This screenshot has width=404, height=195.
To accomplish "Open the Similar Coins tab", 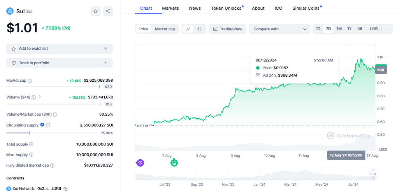I will [x=306, y=8].
